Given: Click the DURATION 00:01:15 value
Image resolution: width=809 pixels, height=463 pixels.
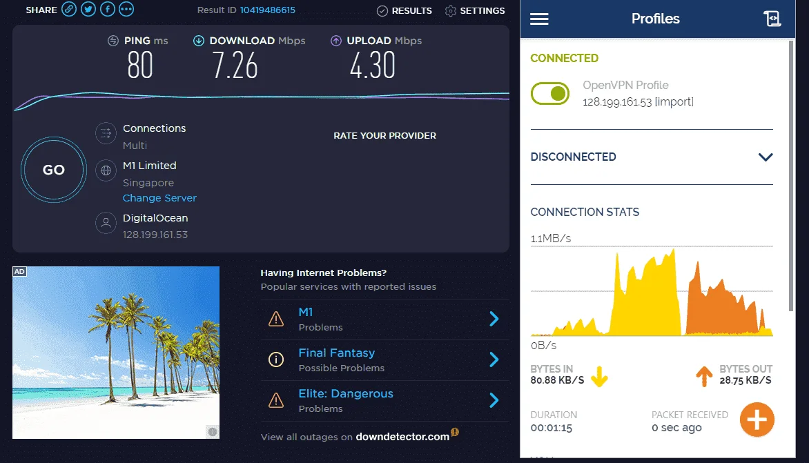Looking at the screenshot, I should tap(551, 428).
